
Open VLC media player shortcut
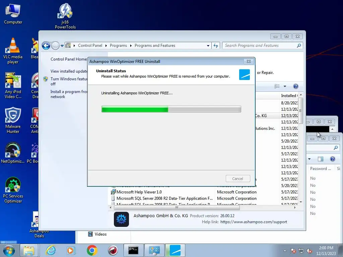[13, 51]
